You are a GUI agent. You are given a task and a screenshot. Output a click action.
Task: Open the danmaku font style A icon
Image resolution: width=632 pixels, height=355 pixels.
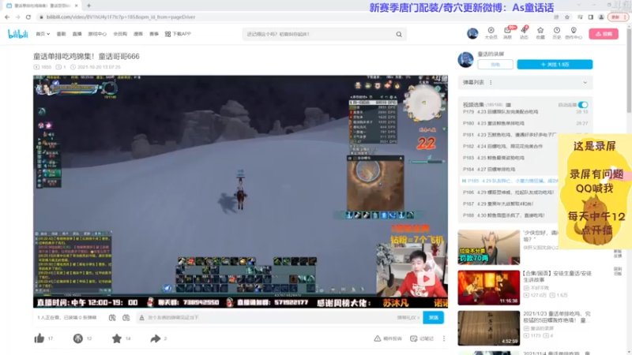coord(141,318)
